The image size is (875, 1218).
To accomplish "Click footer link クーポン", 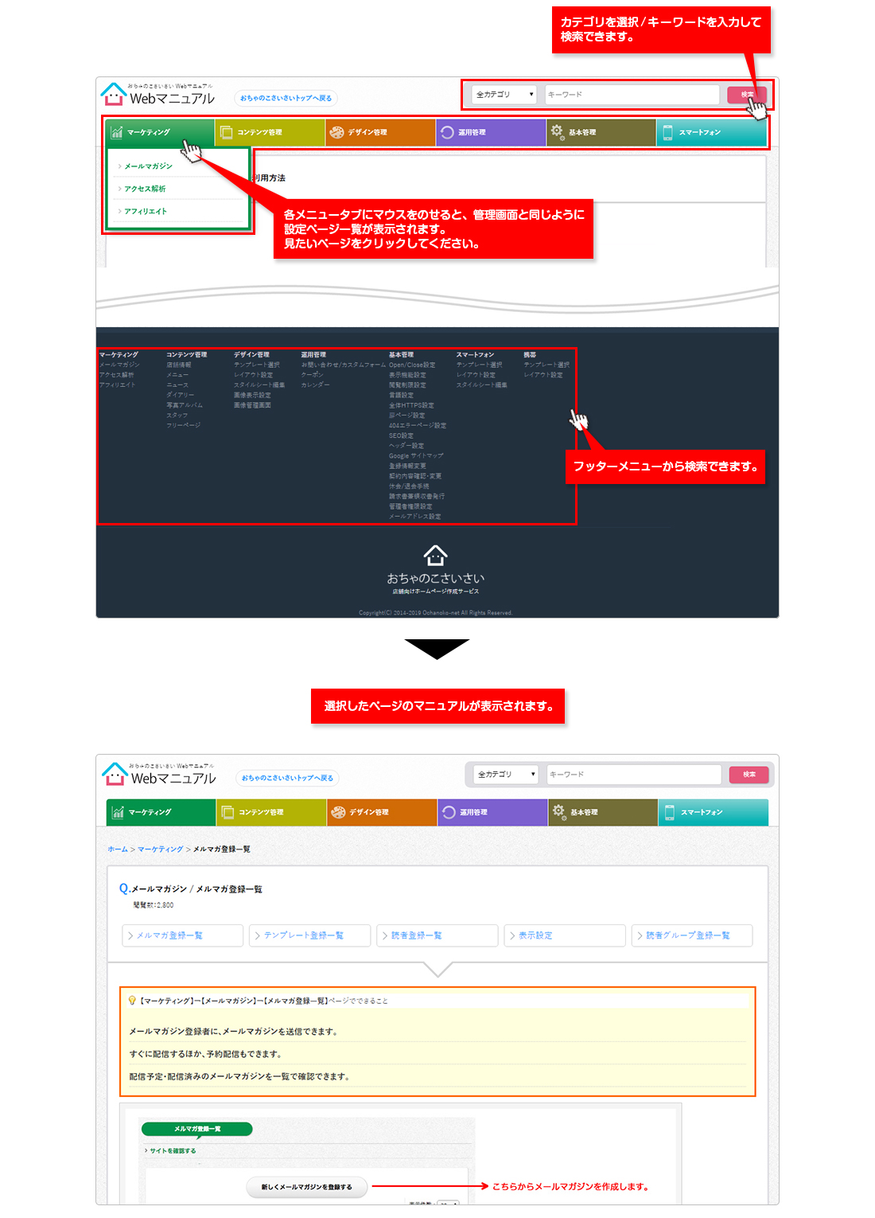I will (313, 375).
